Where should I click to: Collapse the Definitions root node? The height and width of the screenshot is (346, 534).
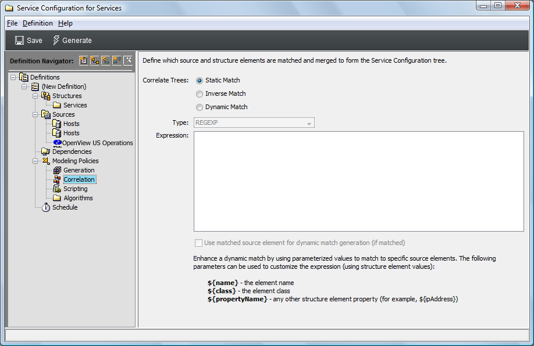13,77
